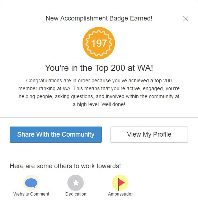This screenshot has height=211, width=198.
Task: Share With the Community
Action: pyautogui.click(x=56, y=134)
